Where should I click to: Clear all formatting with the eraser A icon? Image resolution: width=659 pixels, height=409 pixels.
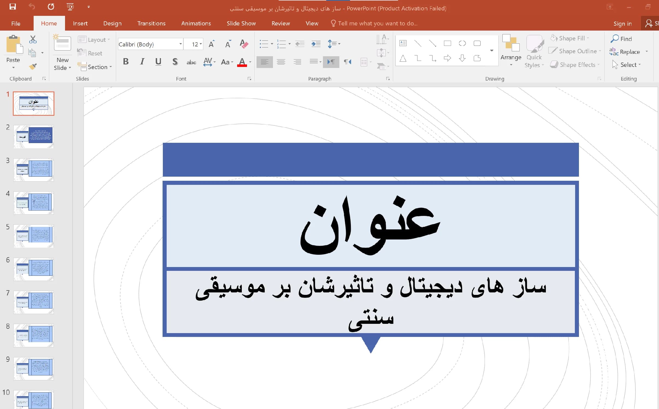point(244,44)
